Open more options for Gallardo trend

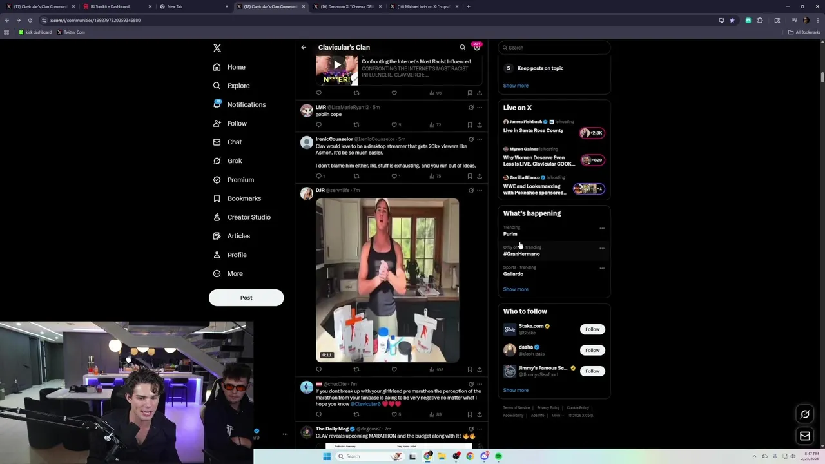tap(602, 268)
